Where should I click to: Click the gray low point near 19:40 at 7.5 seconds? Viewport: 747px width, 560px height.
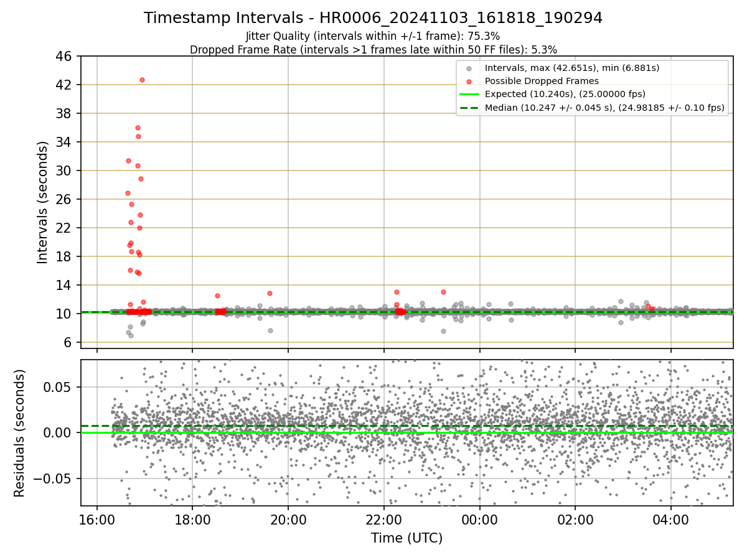click(x=270, y=330)
